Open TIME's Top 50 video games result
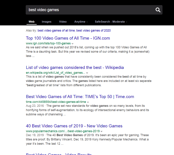Viewport: 174px width, 155px height. (x=80, y=97)
